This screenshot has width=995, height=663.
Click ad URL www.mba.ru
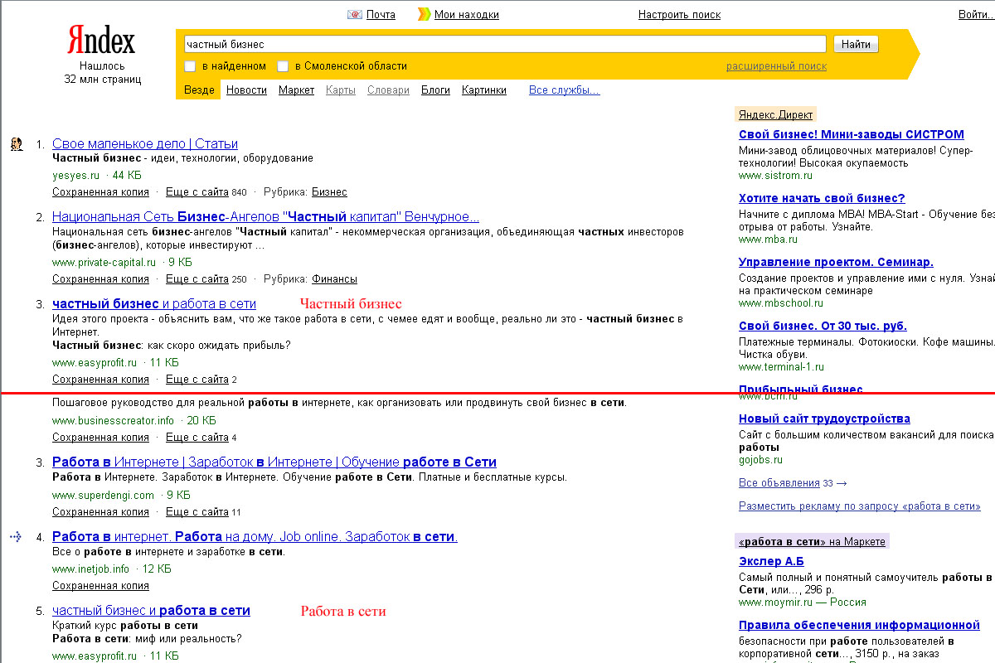pos(768,240)
